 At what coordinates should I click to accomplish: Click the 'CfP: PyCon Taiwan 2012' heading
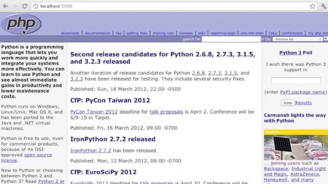coord(110,100)
